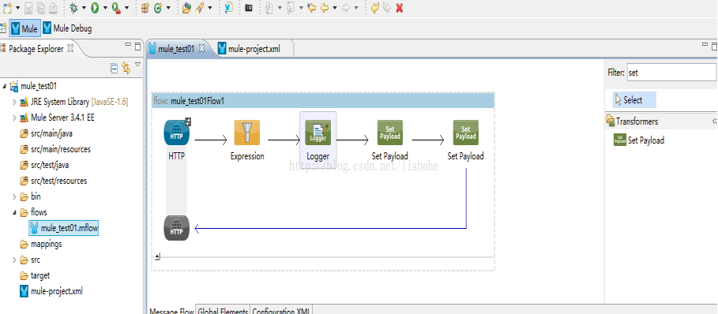Select the target folder

click(35, 275)
